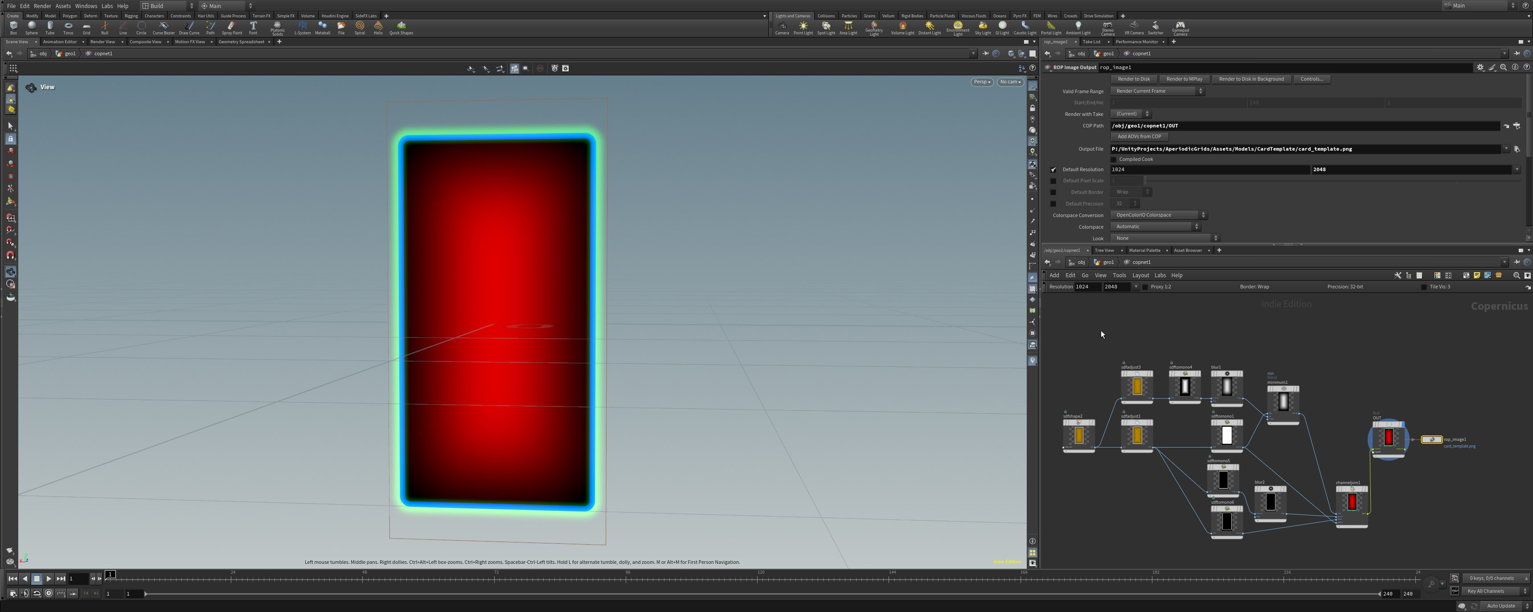Add a Gamepad Camera from the shelf
Viewport: 1533px width, 612px height.
pyautogui.click(x=1180, y=29)
